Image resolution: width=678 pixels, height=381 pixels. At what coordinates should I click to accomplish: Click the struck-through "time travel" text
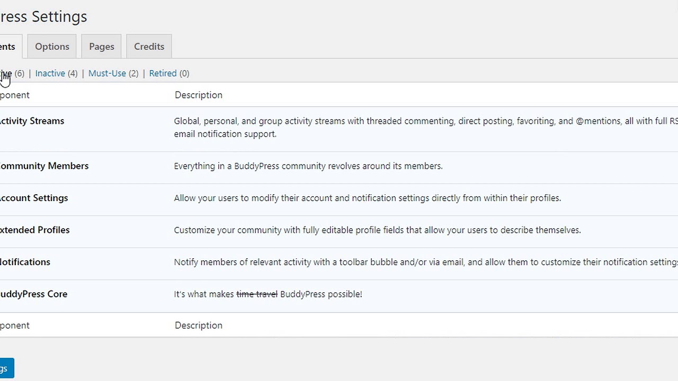click(257, 294)
